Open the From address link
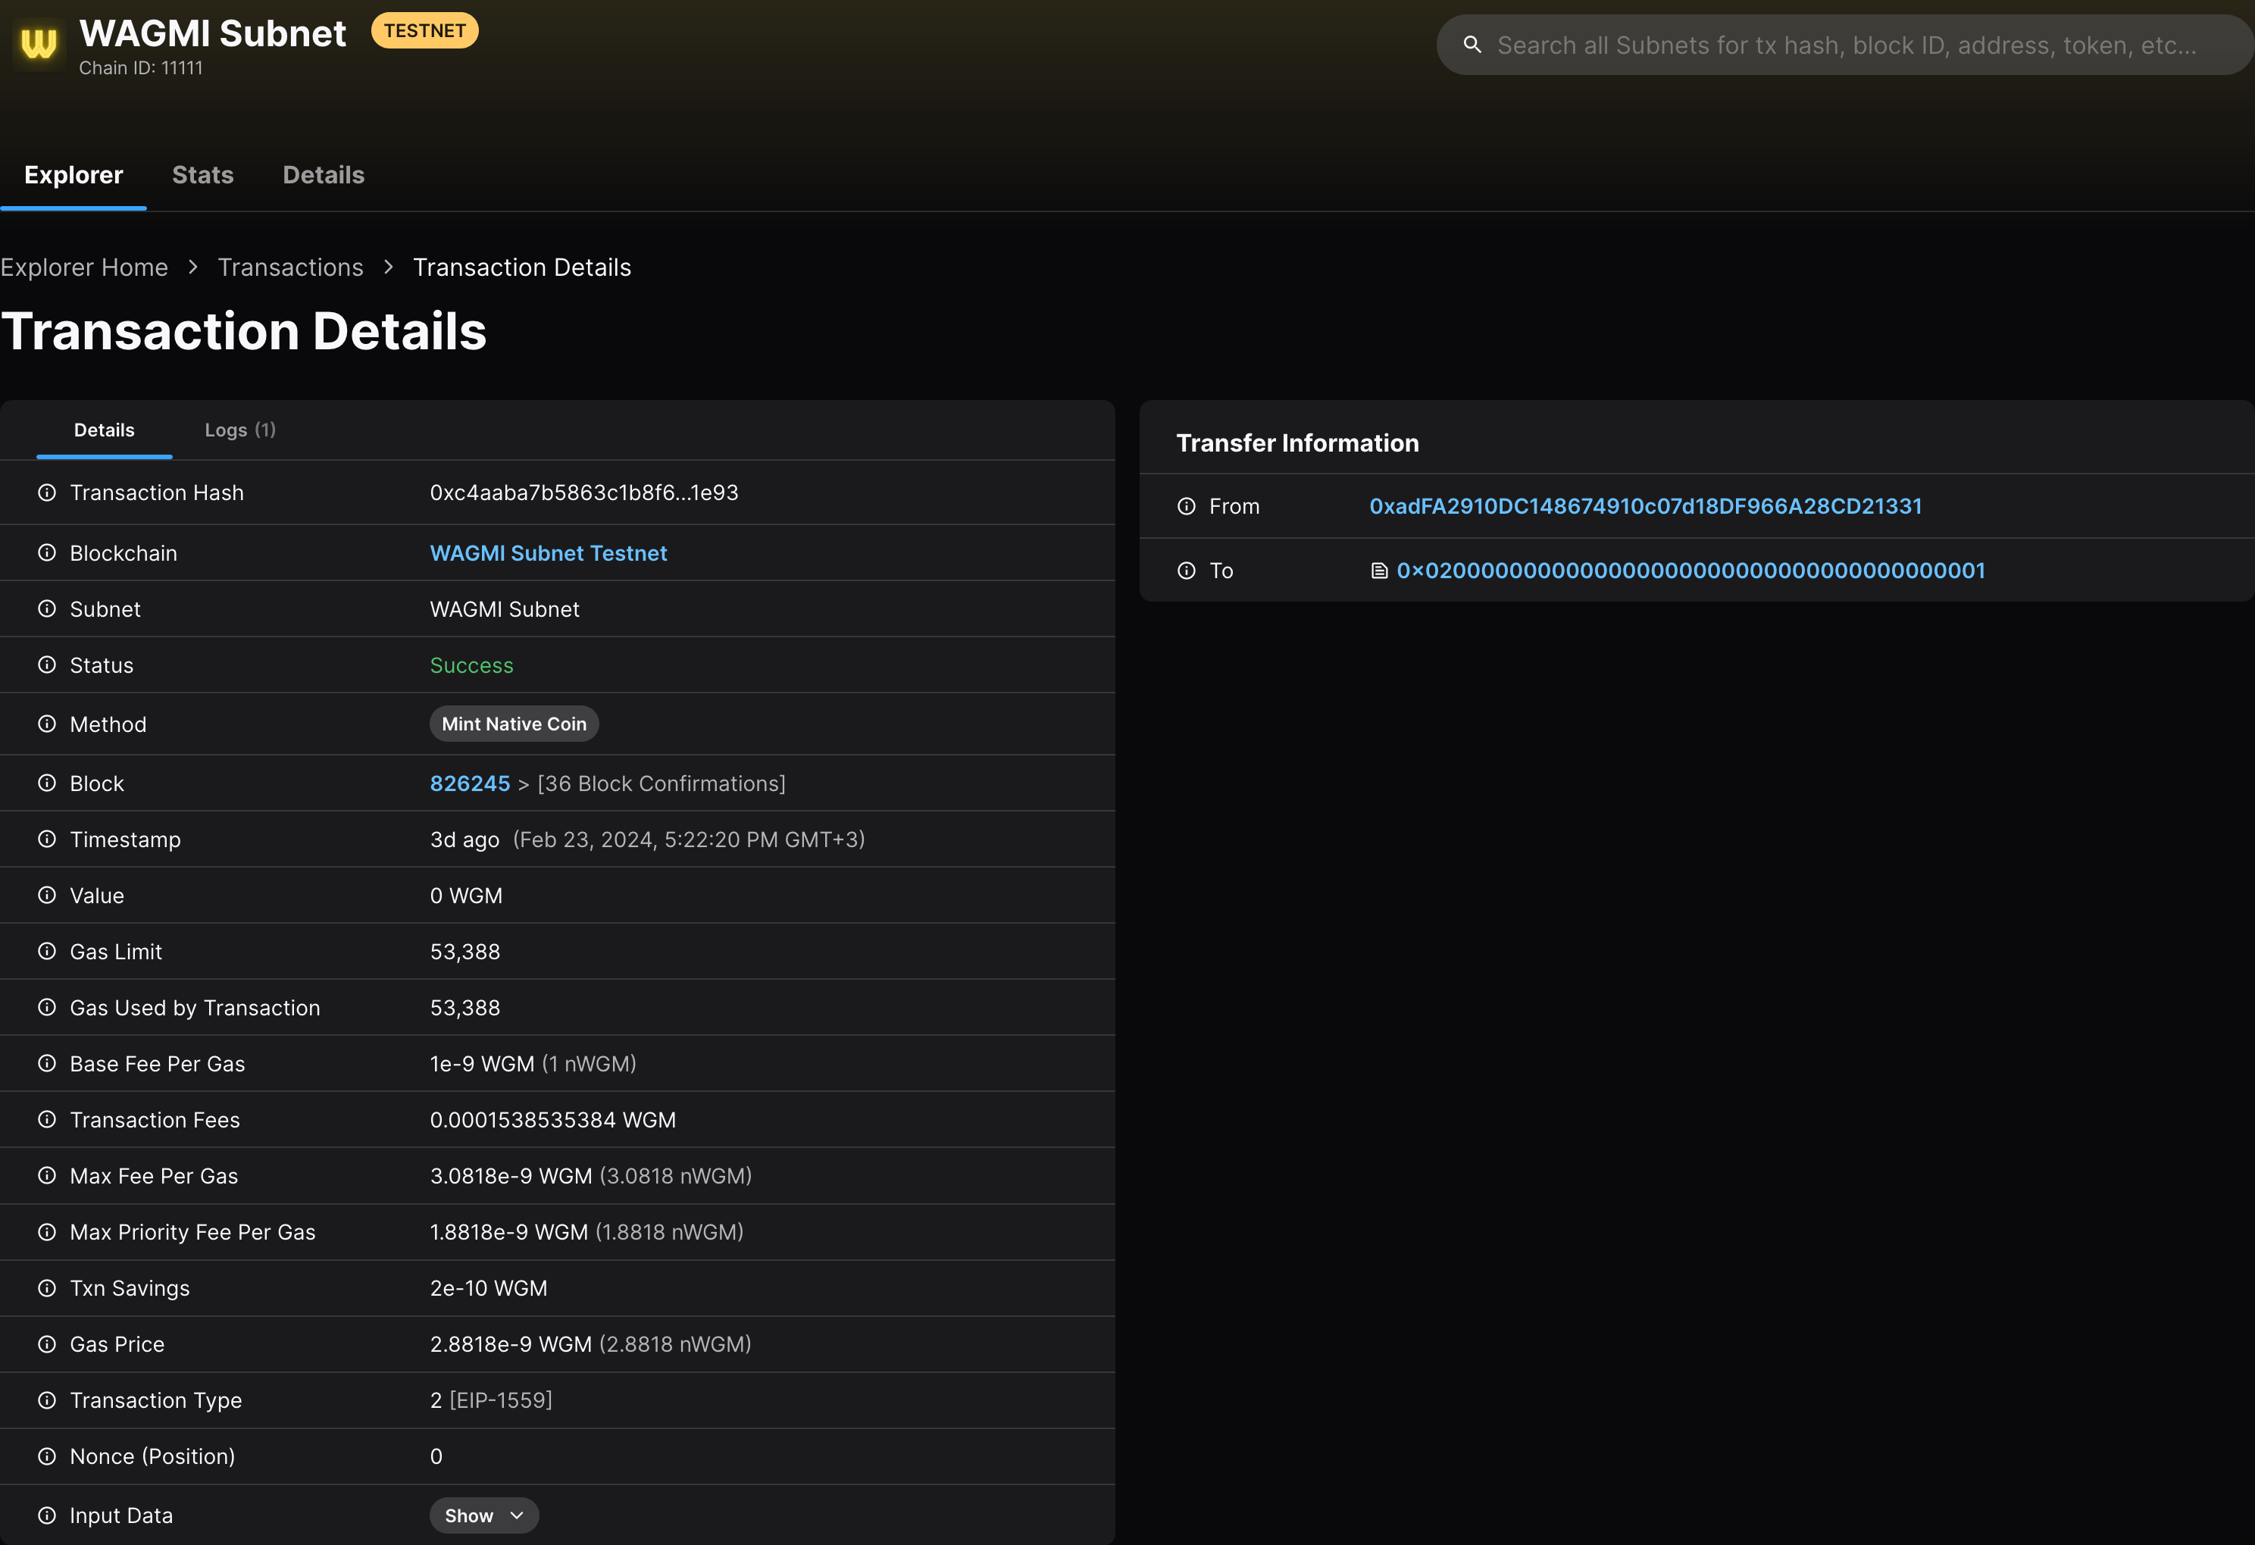Image resolution: width=2255 pixels, height=1545 pixels. pos(1645,505)
